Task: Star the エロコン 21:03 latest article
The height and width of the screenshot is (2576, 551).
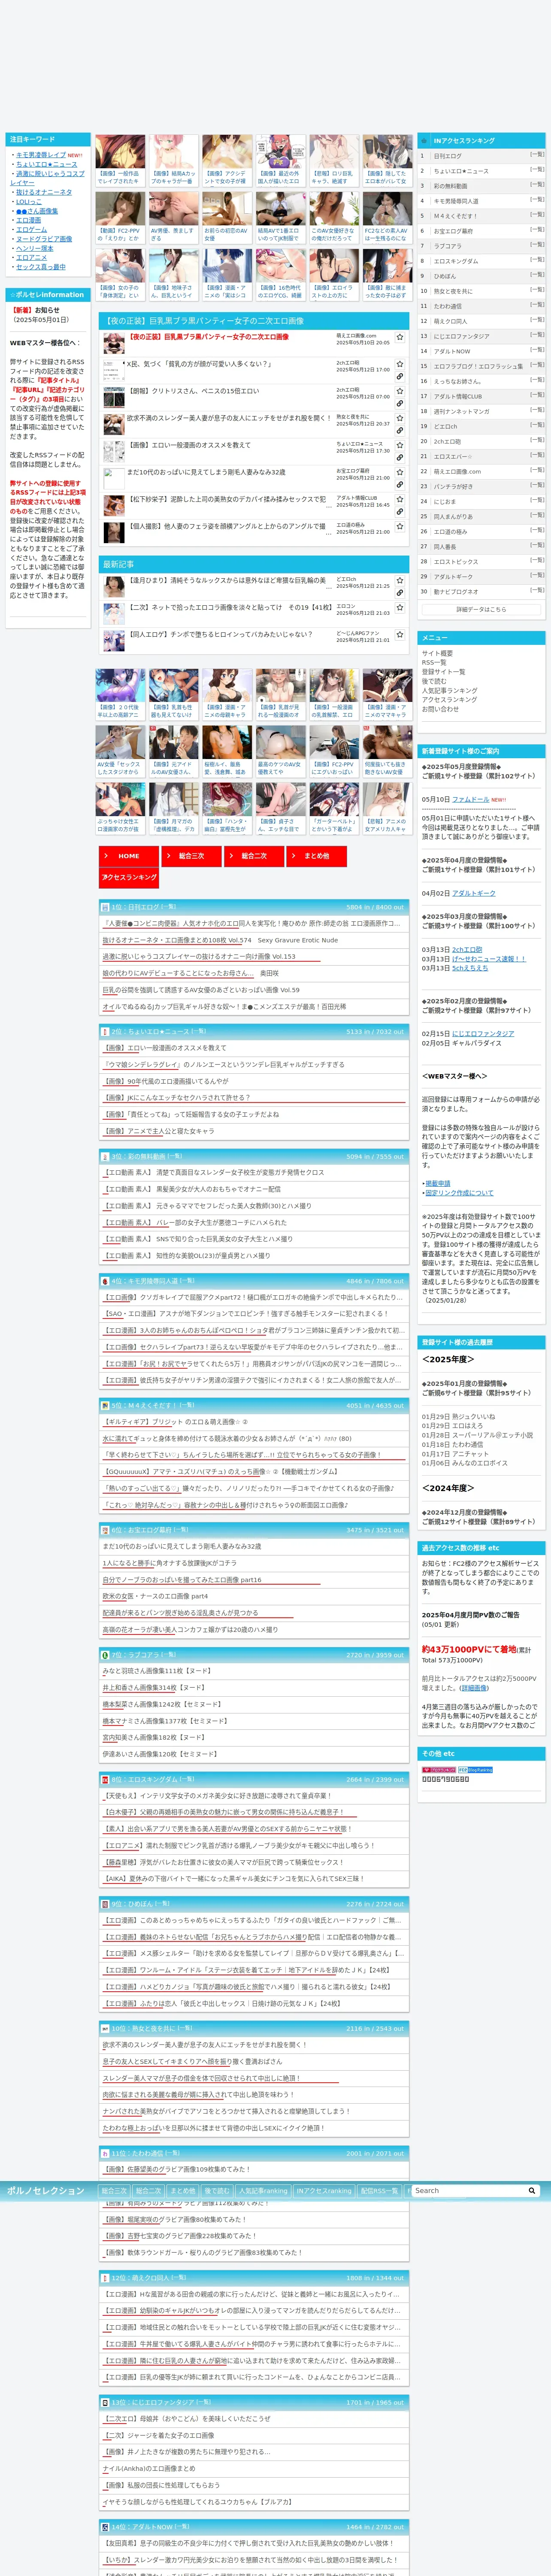Action: pyautogui.click(x=400, y=607)
